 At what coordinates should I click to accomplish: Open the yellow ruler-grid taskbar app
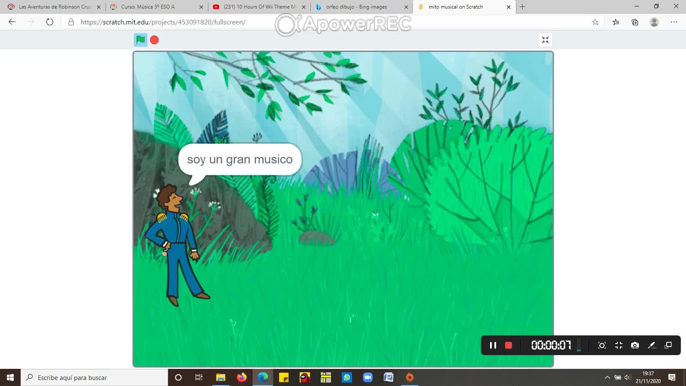click(x=326, y=377)
